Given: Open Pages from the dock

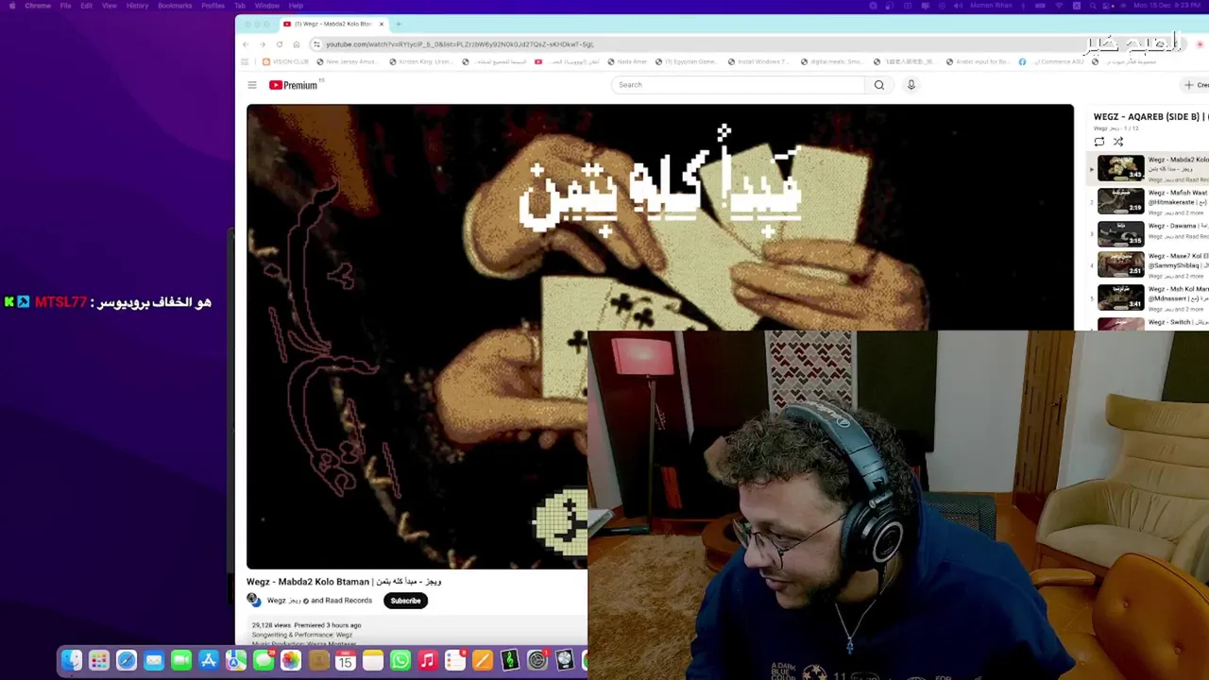Looking at the screenshot, I should [x=483, y=660].
